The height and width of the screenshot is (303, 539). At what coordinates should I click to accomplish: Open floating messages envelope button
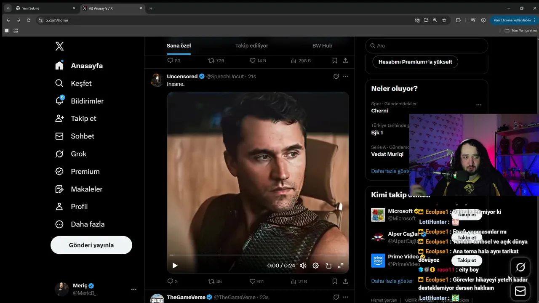point(520,291)
